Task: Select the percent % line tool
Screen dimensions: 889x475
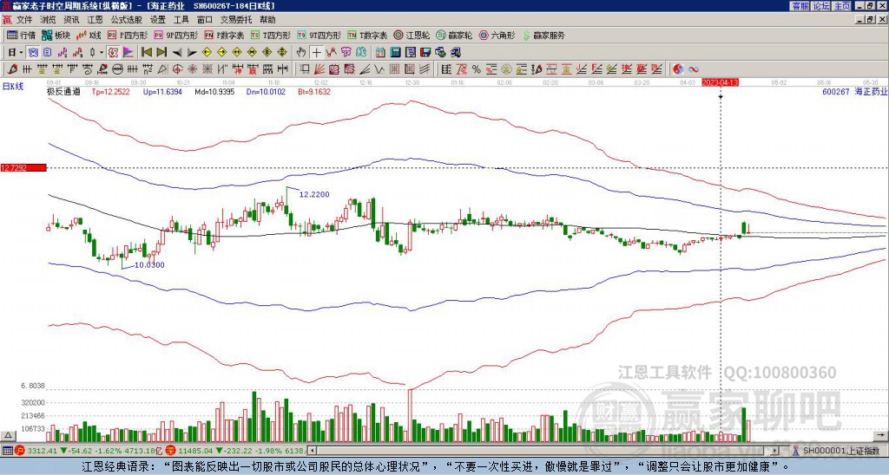Action: [x=477, y=69]
